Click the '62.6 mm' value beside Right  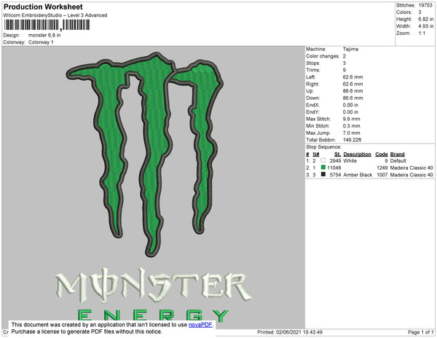tap(353, 84)
